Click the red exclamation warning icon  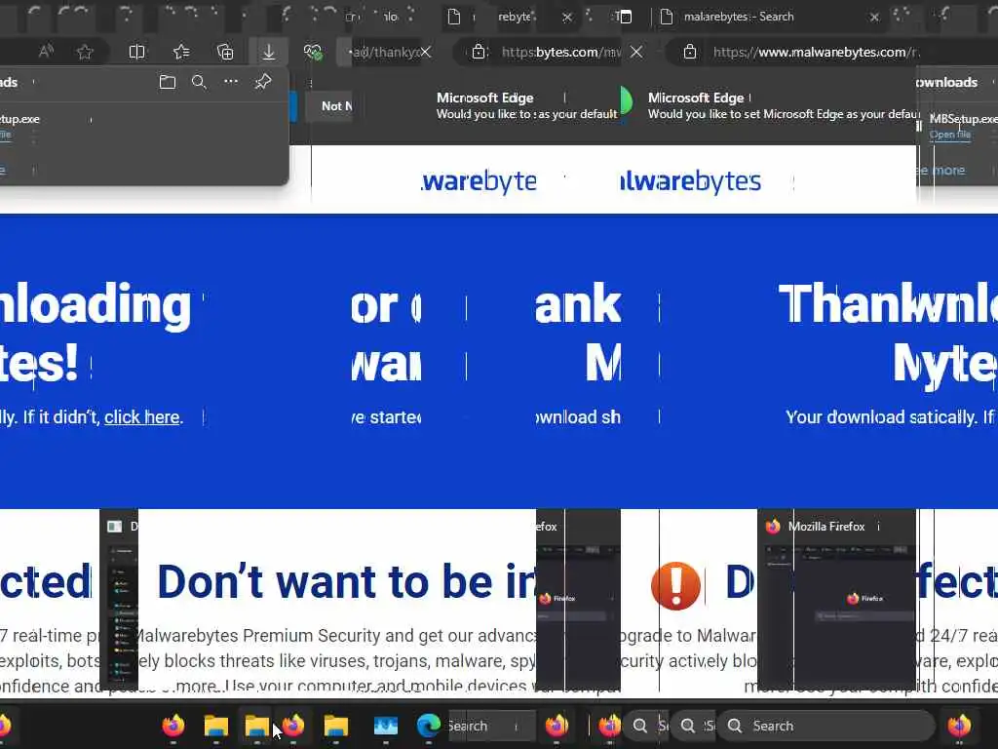tap(675, 585)
